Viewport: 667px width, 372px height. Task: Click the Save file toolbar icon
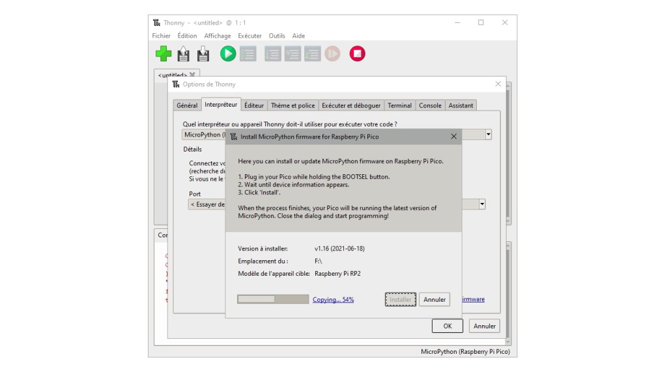[x=203, y=54]
